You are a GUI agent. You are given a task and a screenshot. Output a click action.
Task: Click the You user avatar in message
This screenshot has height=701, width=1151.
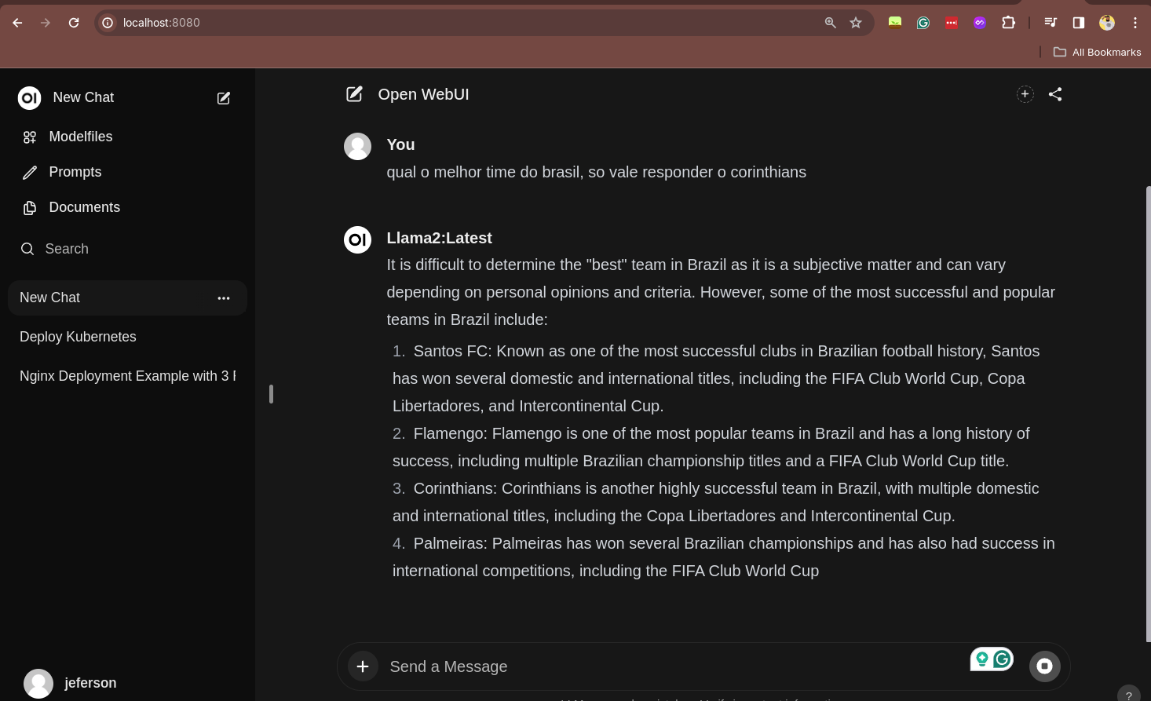(358, 146)
